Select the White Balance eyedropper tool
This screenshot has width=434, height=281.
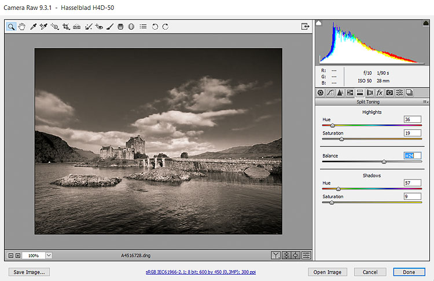pyautogui.click(x=33, y=27)
